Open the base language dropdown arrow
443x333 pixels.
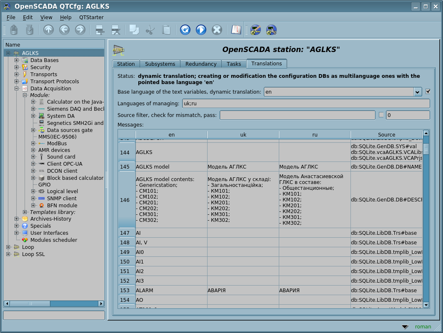click(x=418, y=92)
